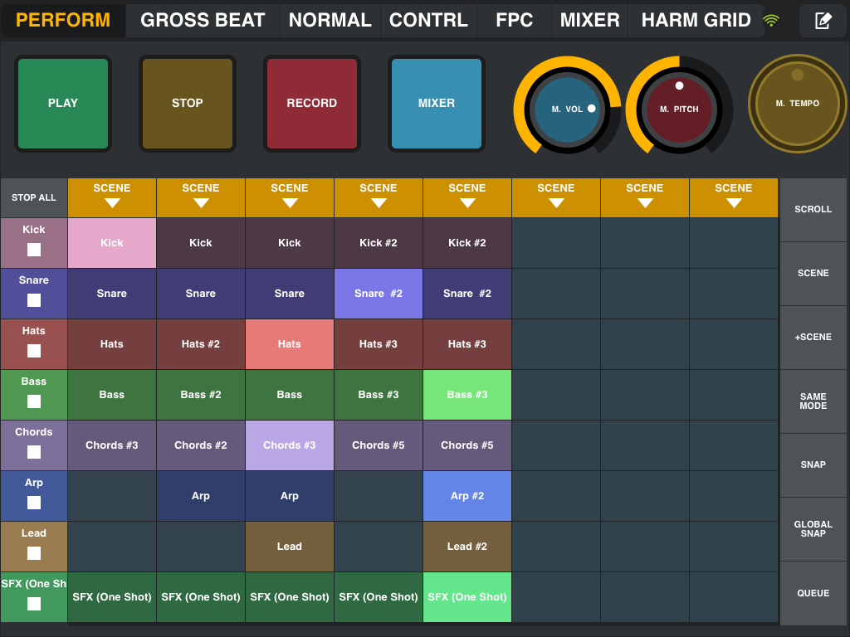
Task: Switch to the GROSS BEAT tab
Action: pos(203,21)
